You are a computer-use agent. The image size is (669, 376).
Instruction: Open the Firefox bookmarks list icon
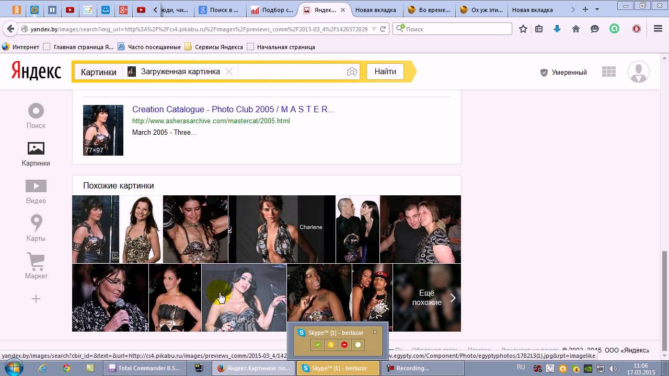539,29
